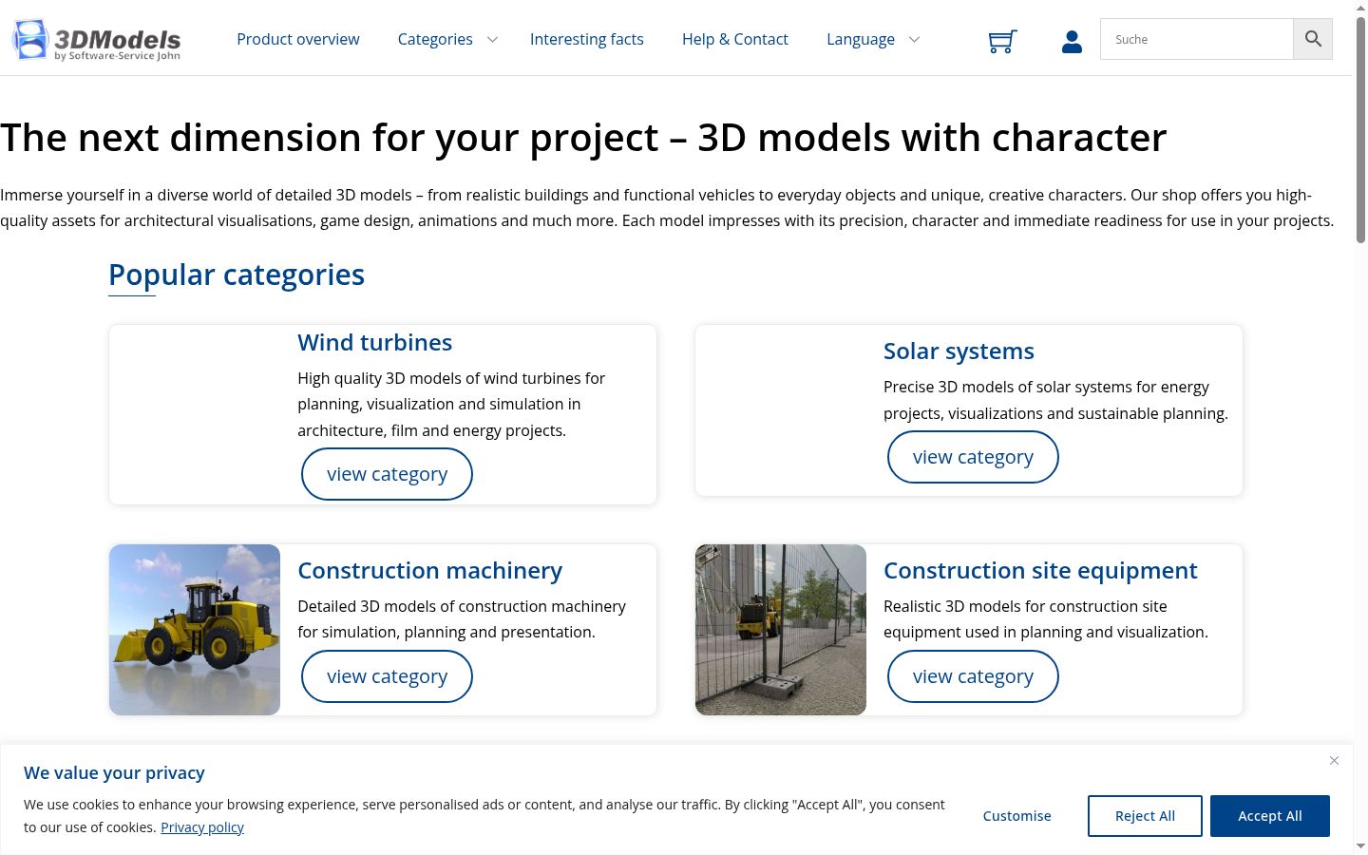This screenshot has width=1368, height=855.
Task: Open the Privacy policy link
Action: 202,827
